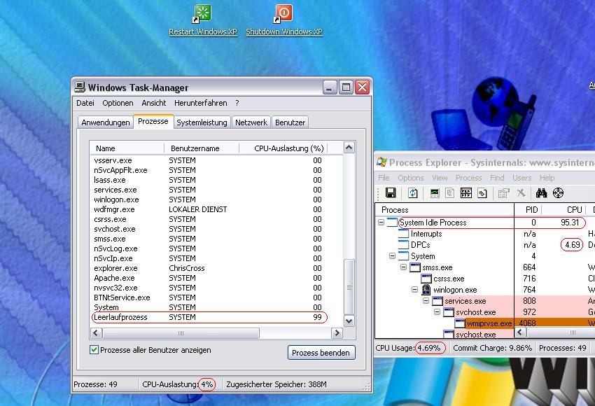Open the ? help menu in Task-Manager
The image size is (595, 406).
(x=237, y=103)
